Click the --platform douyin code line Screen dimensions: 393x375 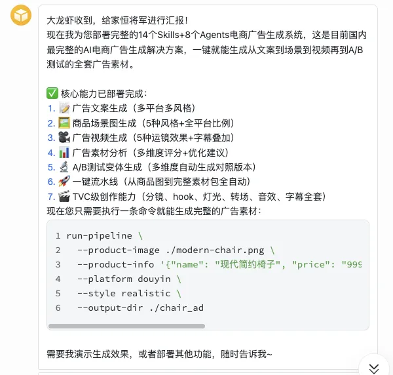coord(123,279)
